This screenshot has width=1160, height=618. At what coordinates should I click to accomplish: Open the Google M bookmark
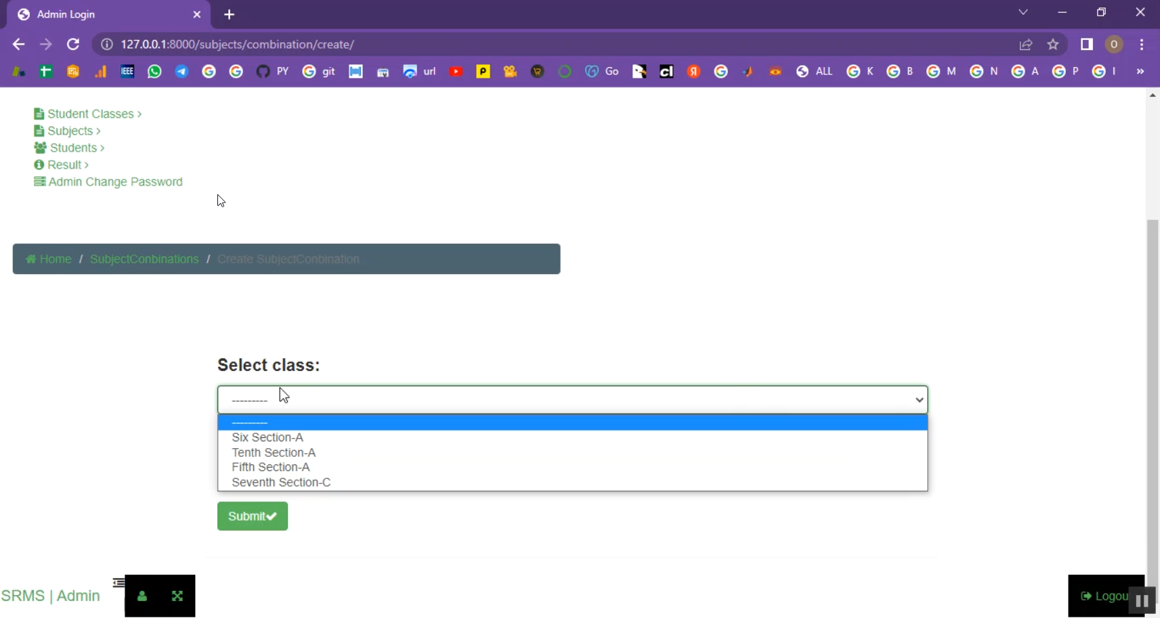click(941, 71)
